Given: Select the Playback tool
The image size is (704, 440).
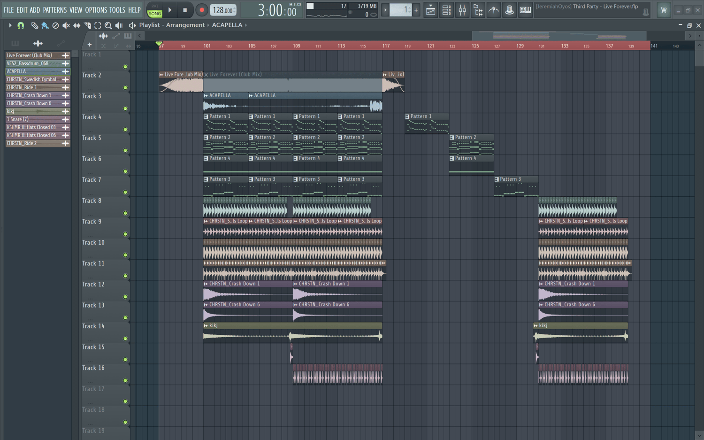Looking at the screenshot, I should tap(119, 25).
